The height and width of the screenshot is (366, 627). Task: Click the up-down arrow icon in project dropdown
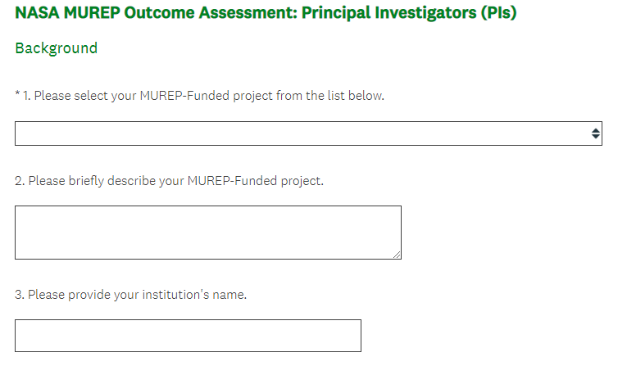[595, 133]
